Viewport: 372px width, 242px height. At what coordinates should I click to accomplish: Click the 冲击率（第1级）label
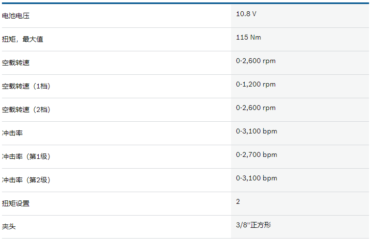26,156
